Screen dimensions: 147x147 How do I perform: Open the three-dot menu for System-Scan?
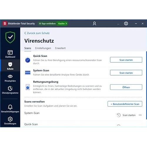tap(140, 115)
